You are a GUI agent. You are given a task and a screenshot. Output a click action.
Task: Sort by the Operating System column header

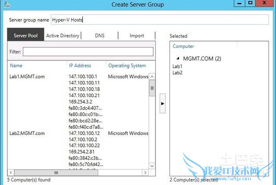(127, 66)
